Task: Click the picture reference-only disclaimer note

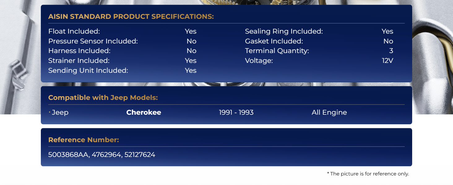Action: point(368,174)
